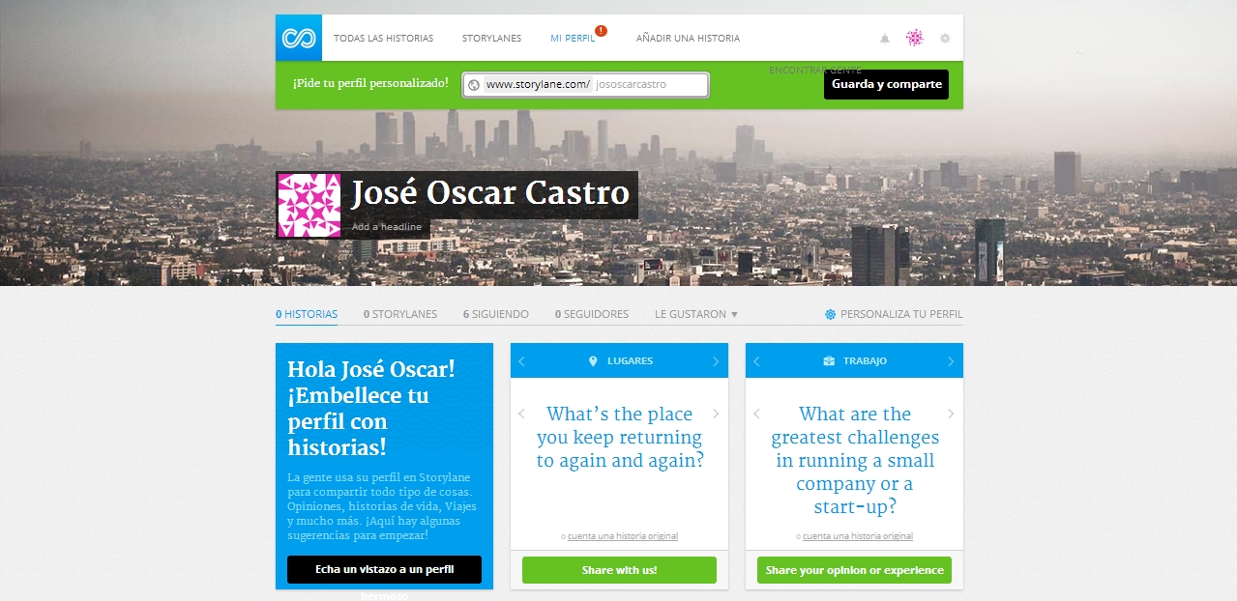Click the Storylane infinity logo
Viewport: 1237px width, 601px height.
(x=298, y=39)
